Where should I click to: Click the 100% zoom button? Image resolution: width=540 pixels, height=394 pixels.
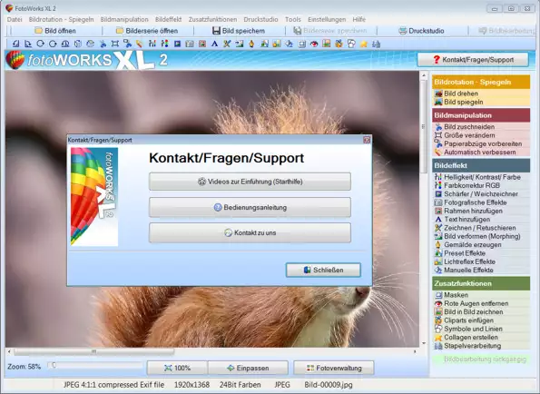click(177, 368)
